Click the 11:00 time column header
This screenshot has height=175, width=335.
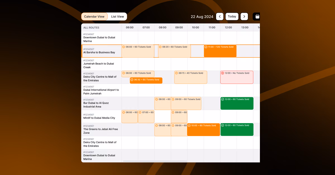pos(212,27)
